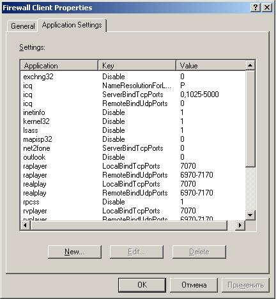Click the Delete button
This screenshot has height=299, width=276.
tap(199, 252)
